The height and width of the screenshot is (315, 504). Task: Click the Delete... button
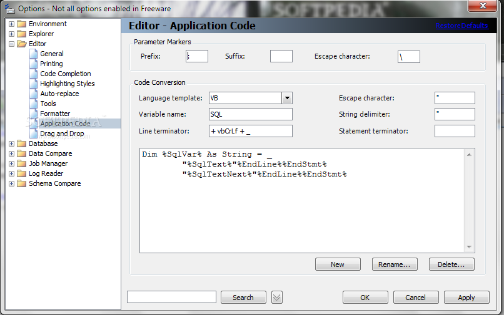pyautogui.click(x=451, y=264)
